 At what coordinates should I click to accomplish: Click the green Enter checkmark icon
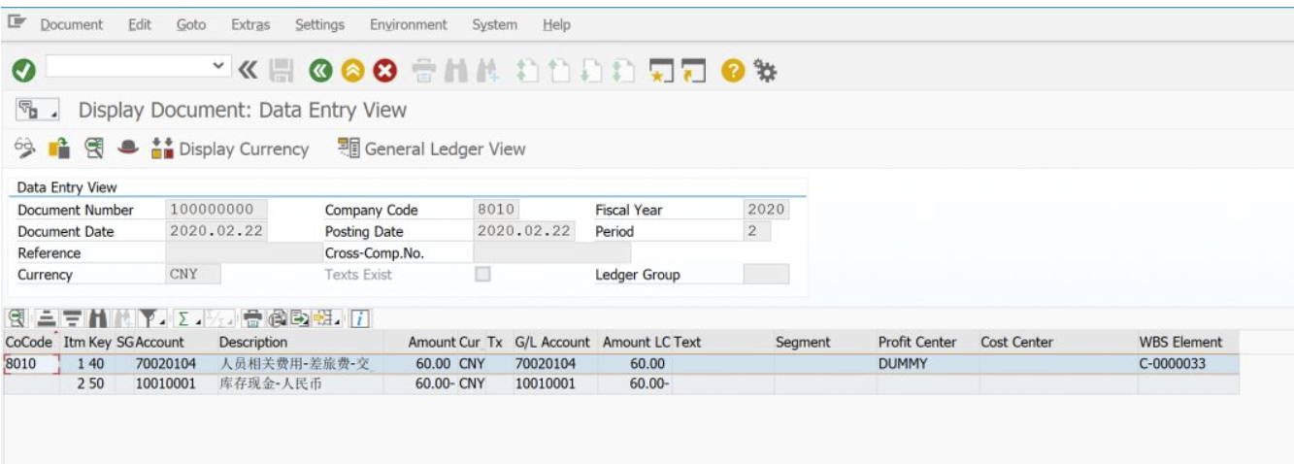click(24, 70)
